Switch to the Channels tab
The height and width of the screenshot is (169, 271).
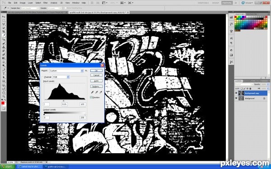(248, 81)
